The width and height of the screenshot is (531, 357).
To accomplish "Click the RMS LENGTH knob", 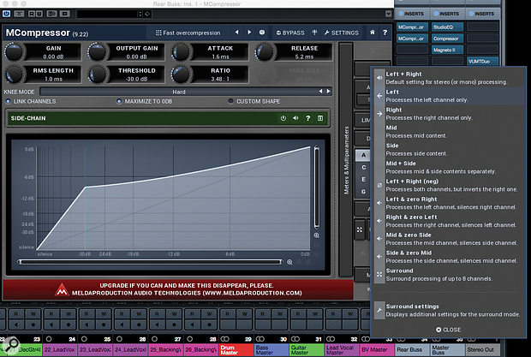I will pyautogui.click(x=15, y=74).
